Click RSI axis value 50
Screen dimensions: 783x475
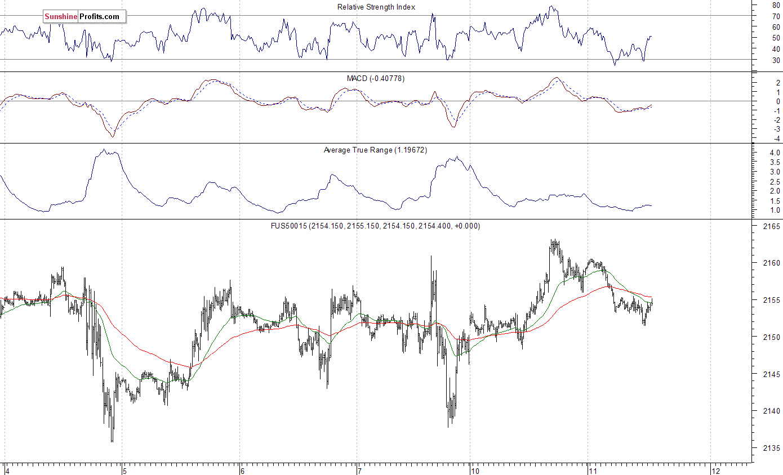(x=776, y=38)
